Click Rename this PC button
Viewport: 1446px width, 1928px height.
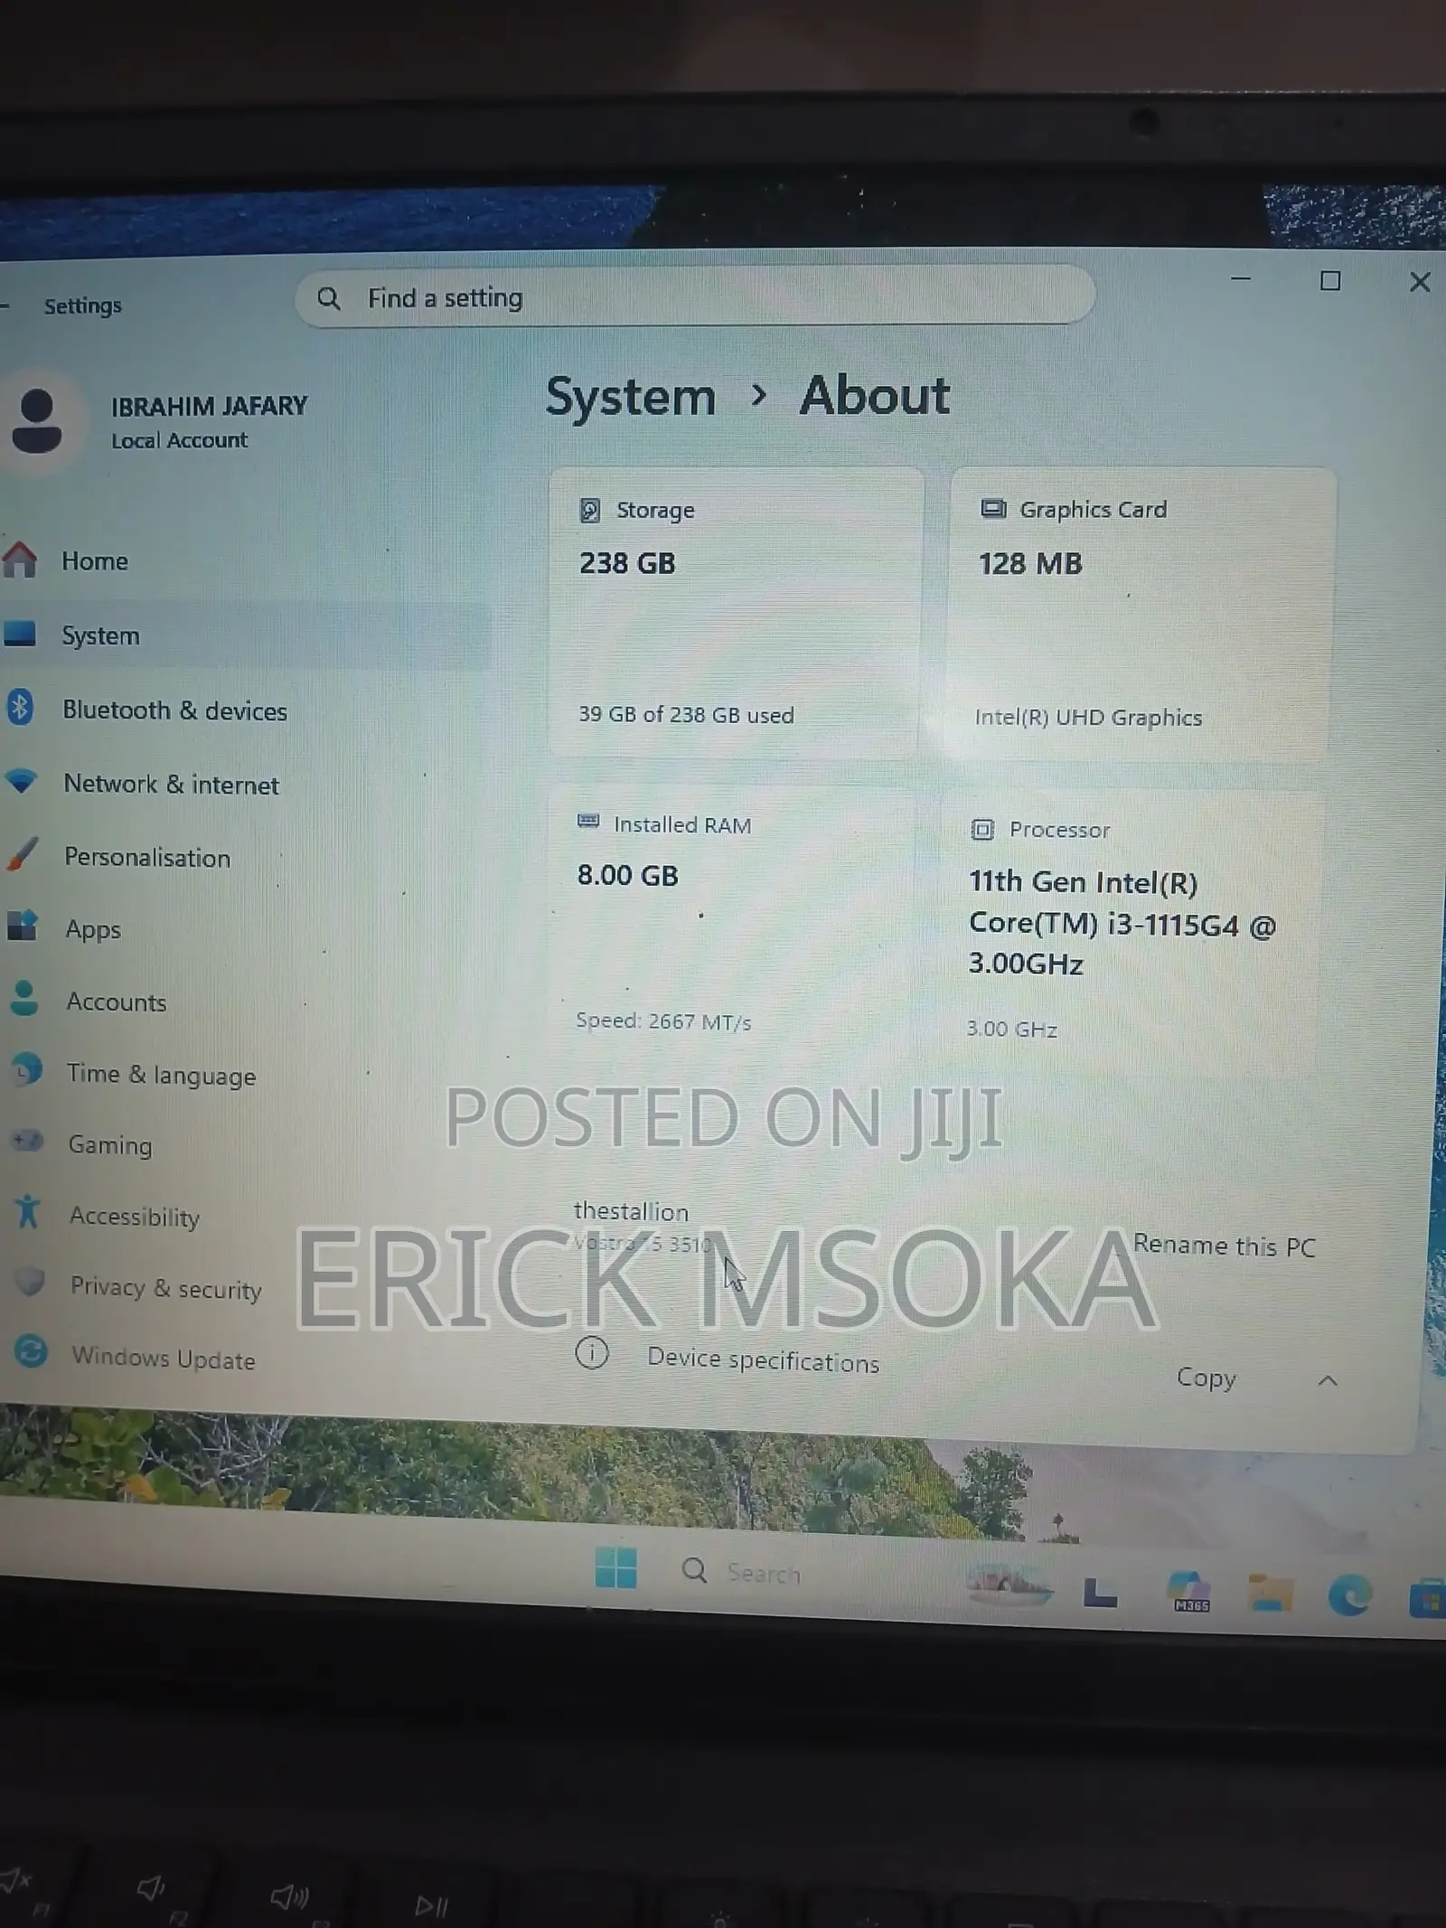pyautogui.click(x=1224, y=1246)
